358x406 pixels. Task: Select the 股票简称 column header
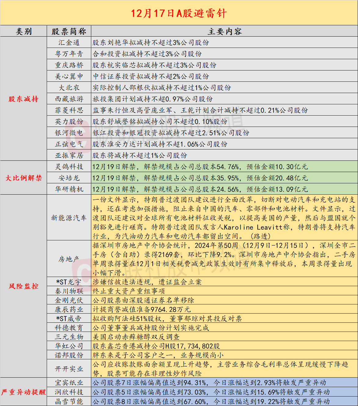click(69, 31)
